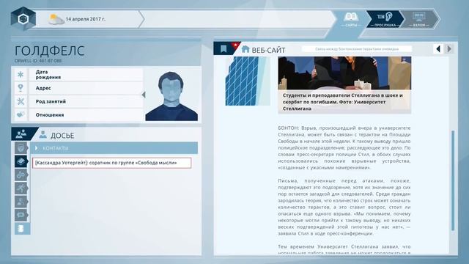The width and height of the screenshot is (469, 264).
Task: Click the article paragraph starting БОНТОН
Action: pyautogui.click(x=344, y=148)
